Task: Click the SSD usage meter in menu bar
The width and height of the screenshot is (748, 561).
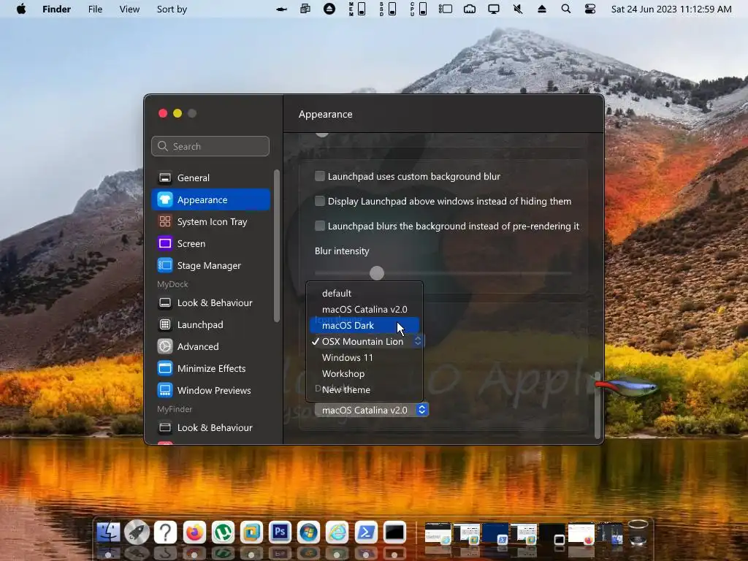Action: pyautogui.click(x=388, y=9)
